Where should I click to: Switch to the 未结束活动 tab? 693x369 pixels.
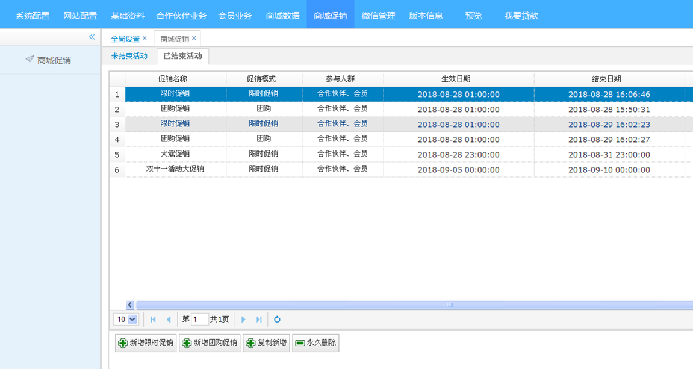pos(129,56)
